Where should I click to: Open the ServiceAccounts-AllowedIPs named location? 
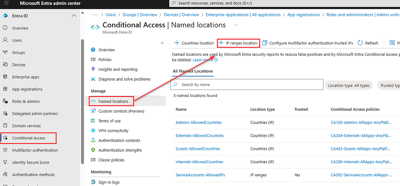(x=200, y=175)
